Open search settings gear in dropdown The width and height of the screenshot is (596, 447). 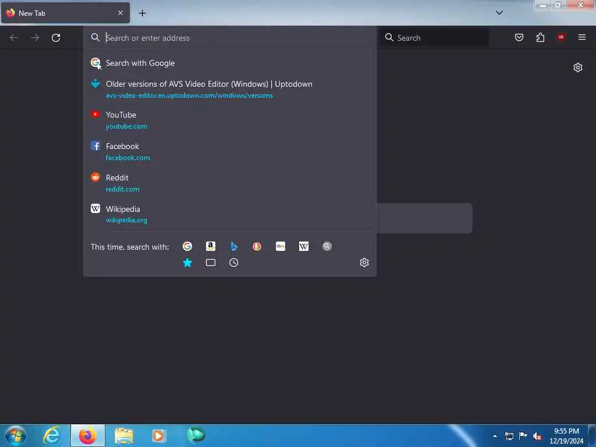364,262
